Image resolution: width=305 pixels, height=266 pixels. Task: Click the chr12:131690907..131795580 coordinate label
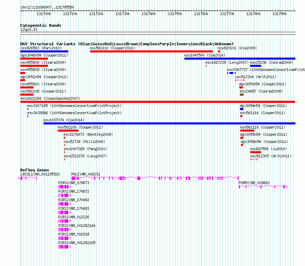coord(47,8)
